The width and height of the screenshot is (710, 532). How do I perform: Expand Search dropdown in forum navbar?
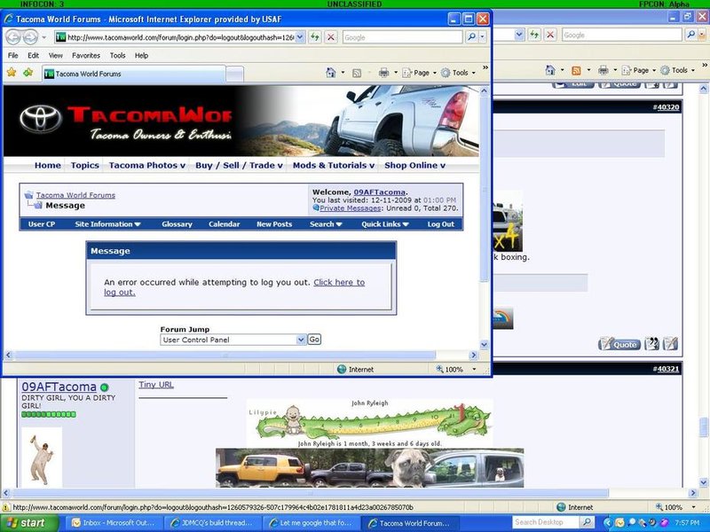(x=326, y=224)
